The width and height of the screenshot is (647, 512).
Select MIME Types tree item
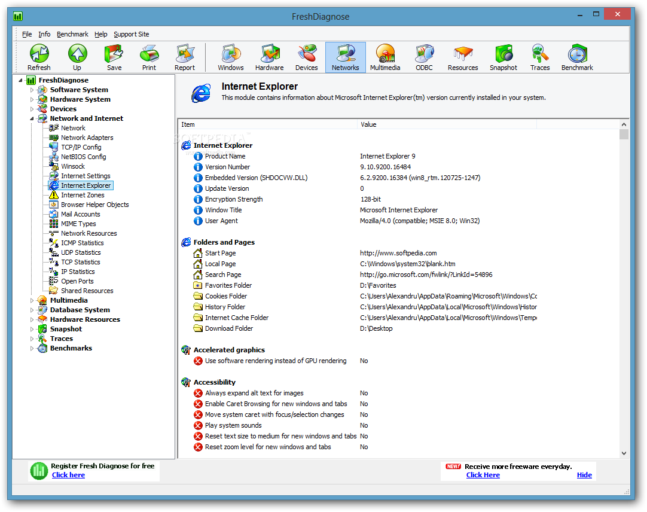78,223
